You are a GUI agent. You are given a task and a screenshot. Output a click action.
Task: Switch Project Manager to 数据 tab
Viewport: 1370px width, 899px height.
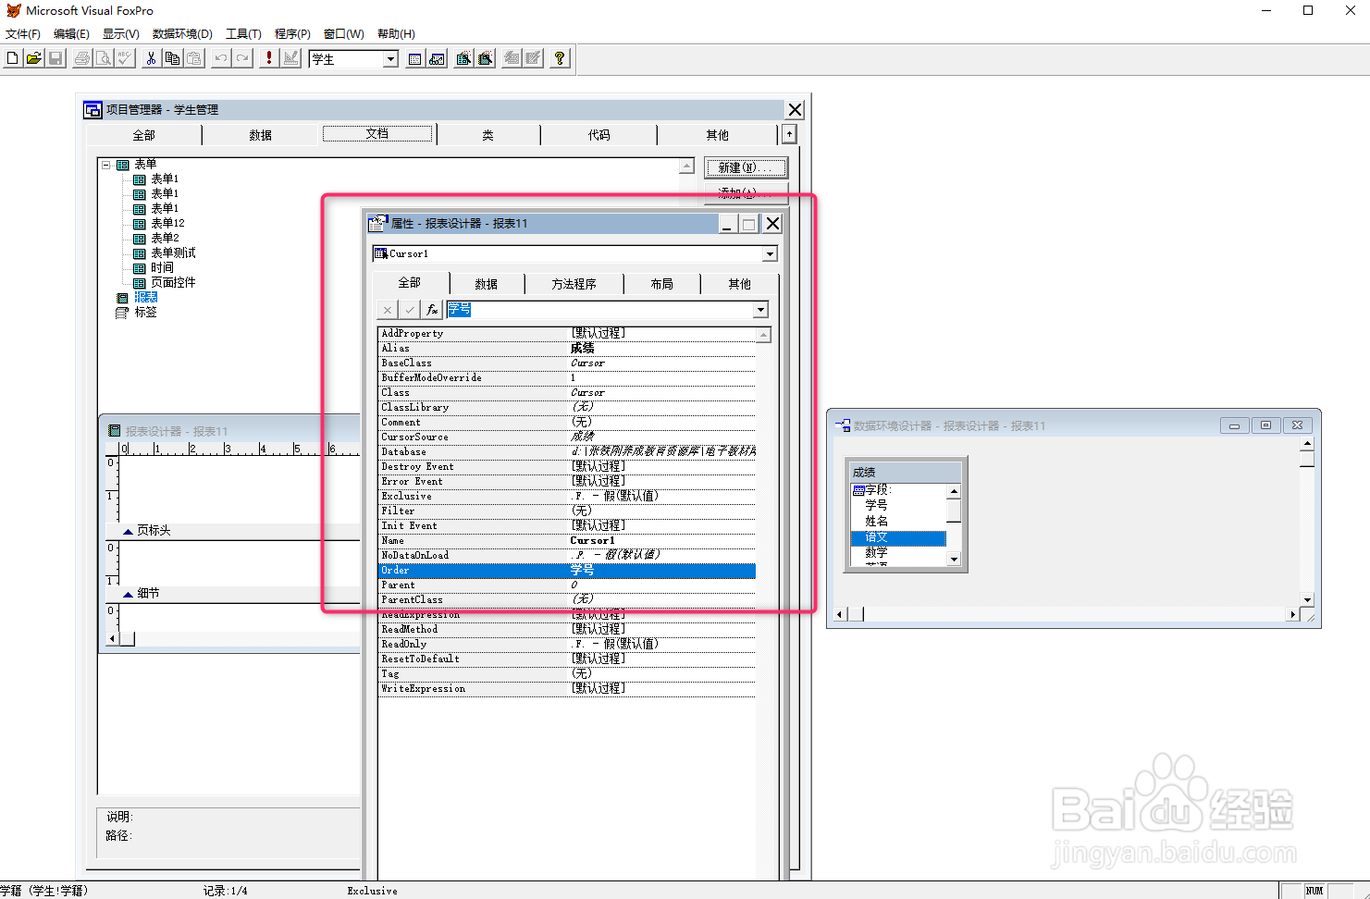tap(260, 135)
